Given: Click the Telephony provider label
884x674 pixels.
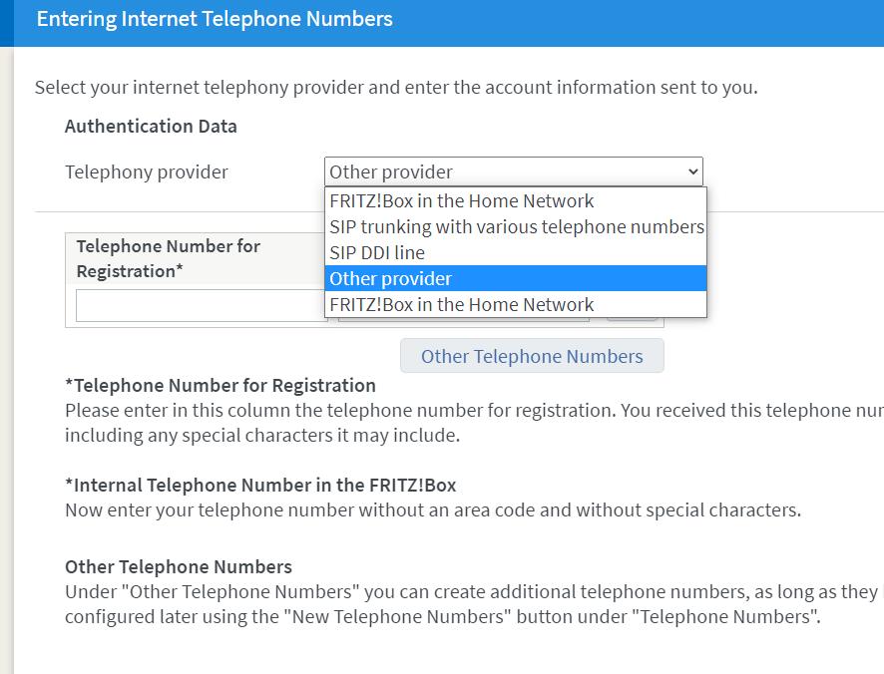Looking at the screenshot, I should point(147,171).
